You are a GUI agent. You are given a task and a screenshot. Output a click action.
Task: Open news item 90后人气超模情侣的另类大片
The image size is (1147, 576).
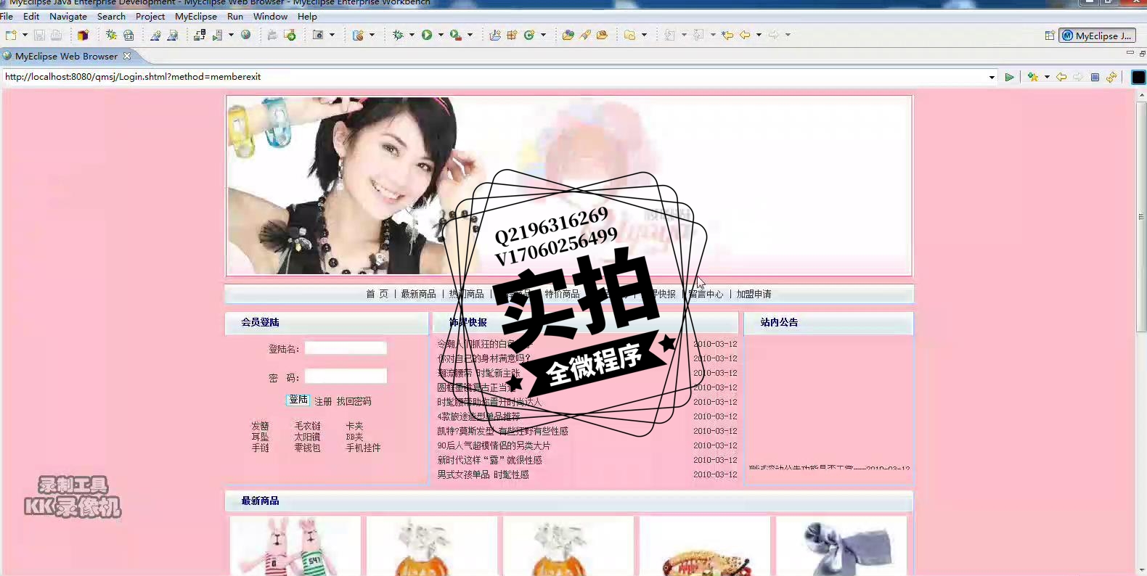pos(494,445)
